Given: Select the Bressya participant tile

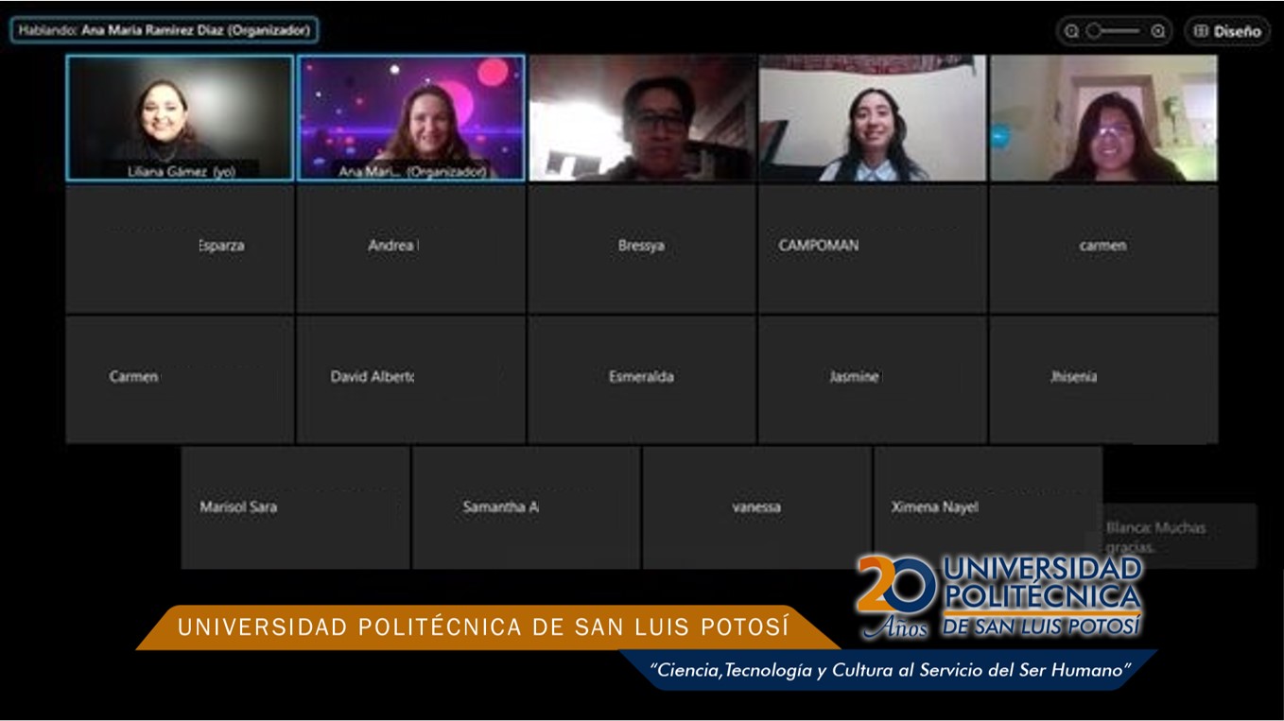Looking at the screenshot, I should click(642, 249).
